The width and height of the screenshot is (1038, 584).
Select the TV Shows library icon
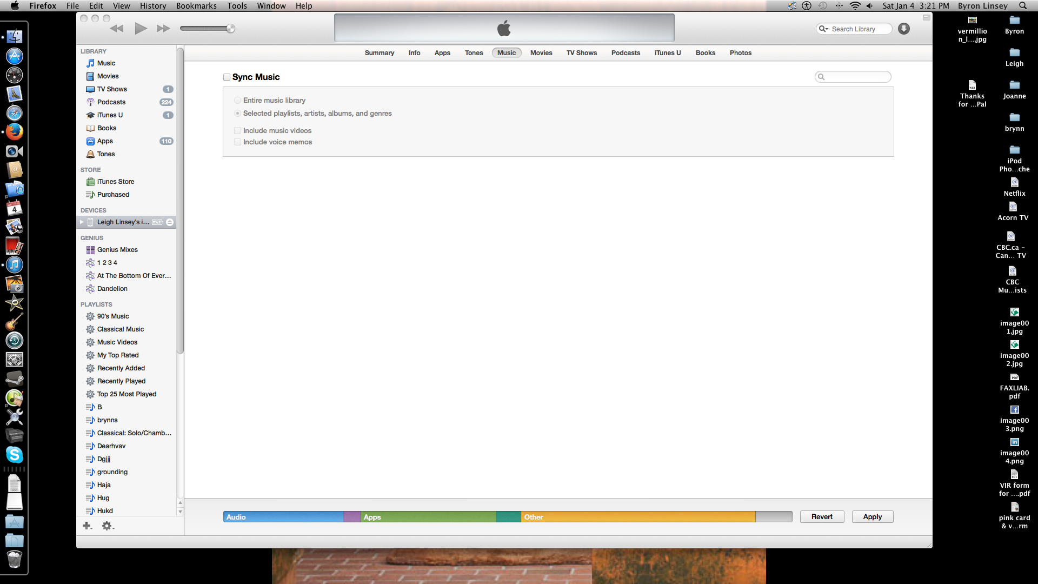(x=90, y=89)
